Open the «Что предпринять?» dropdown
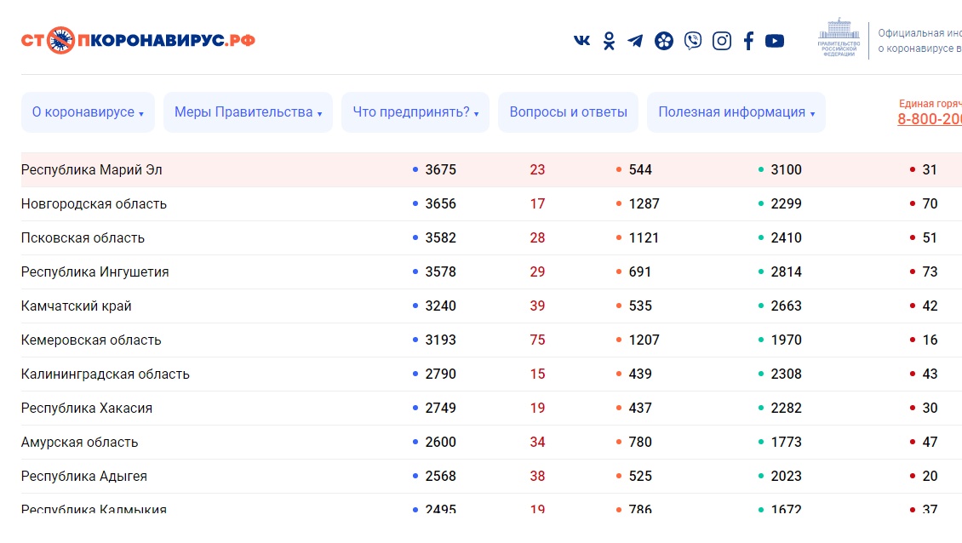The width and height of the screenshot is (962, 543). [415, 112]
